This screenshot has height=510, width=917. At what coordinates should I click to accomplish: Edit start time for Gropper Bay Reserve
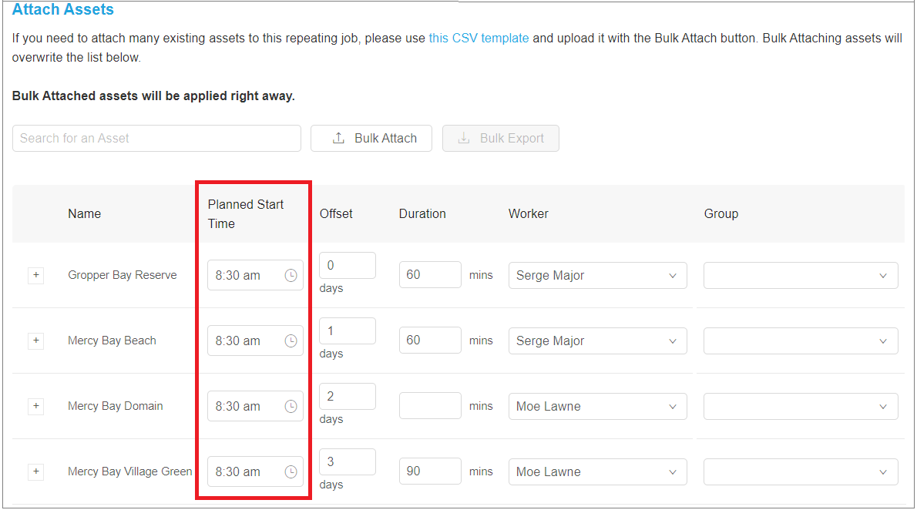point(255,276)
